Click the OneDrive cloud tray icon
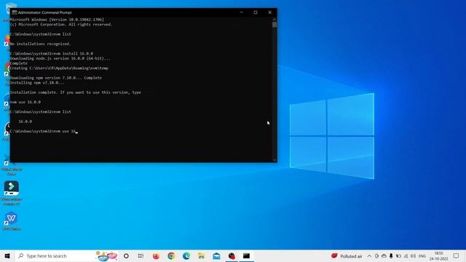 (384, 255)
